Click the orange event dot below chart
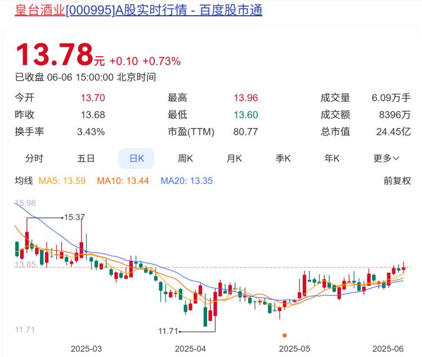The height and width of the screenshot is (357, 422). pos(285,335)
